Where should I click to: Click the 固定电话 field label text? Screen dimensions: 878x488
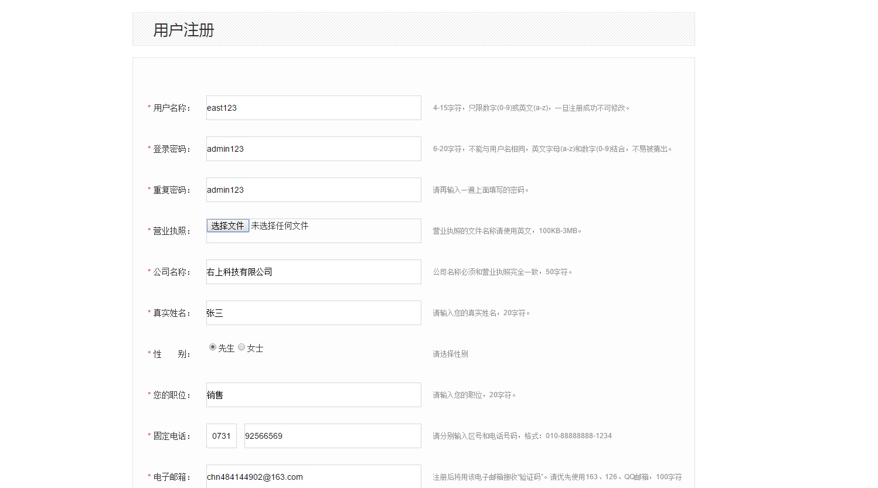pos(172,436)
